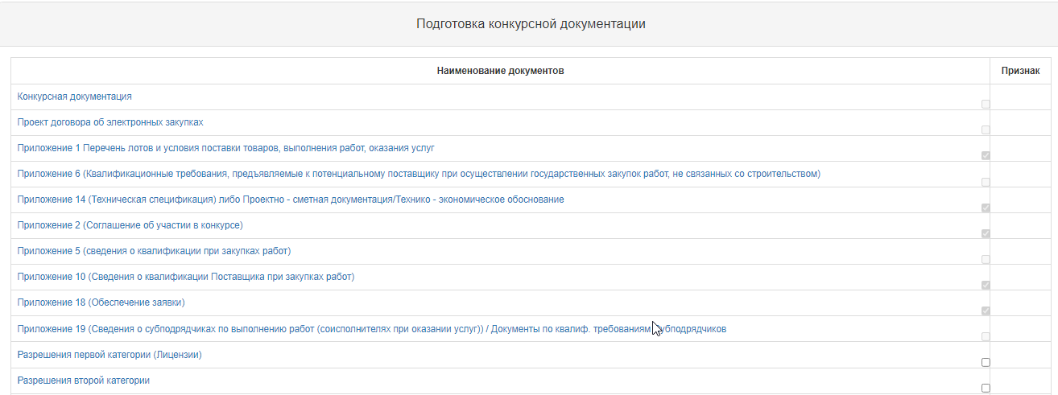Open Приложение 6 Квалификационные требования link

tap(419, 174)
